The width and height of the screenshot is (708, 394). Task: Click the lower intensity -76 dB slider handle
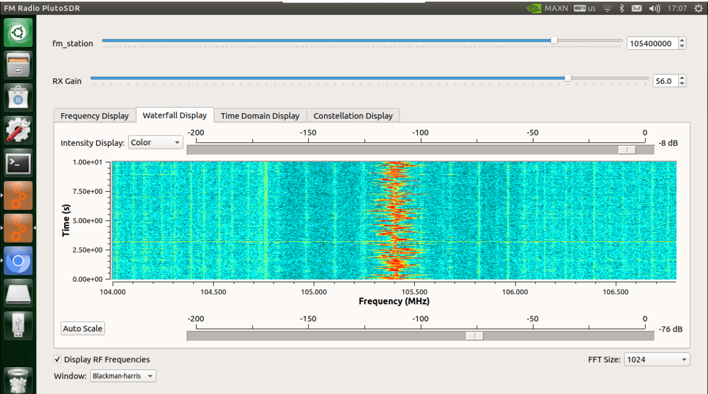pos(474,336)
